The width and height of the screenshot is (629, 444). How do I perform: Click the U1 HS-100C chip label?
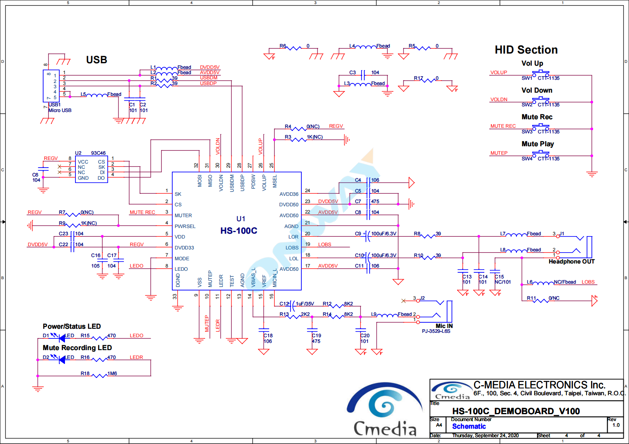pyautogui.click(x=239, y=230)
